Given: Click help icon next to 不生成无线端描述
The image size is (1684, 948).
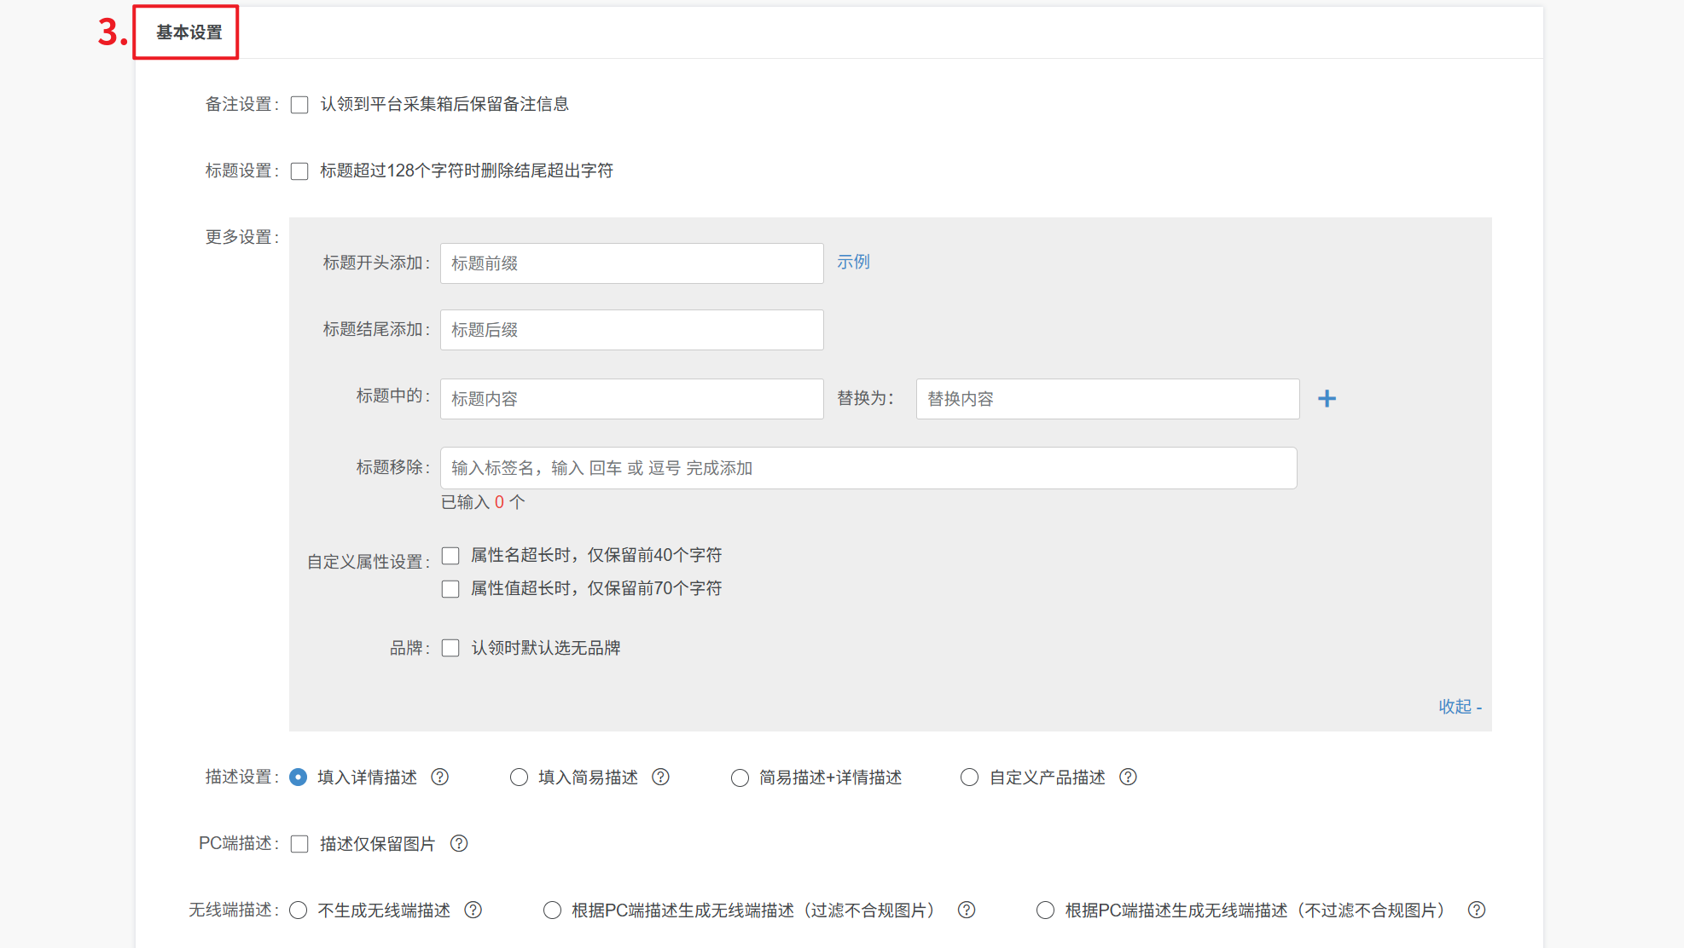Looking at the screenshot, I should (x=473, y=910).
